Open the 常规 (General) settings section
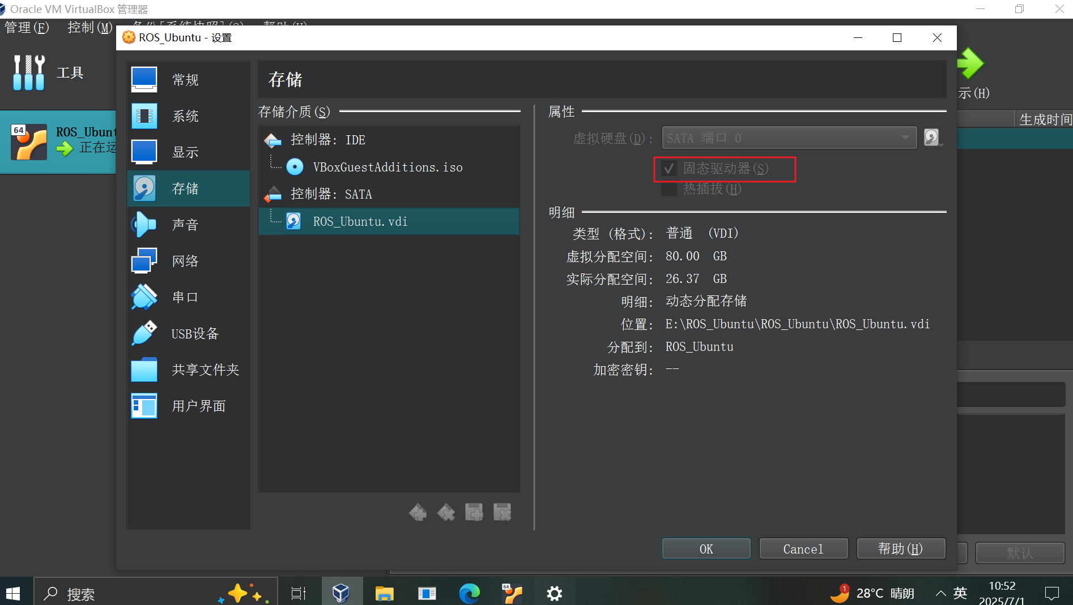1073x605 pixels. coord(185,80)
